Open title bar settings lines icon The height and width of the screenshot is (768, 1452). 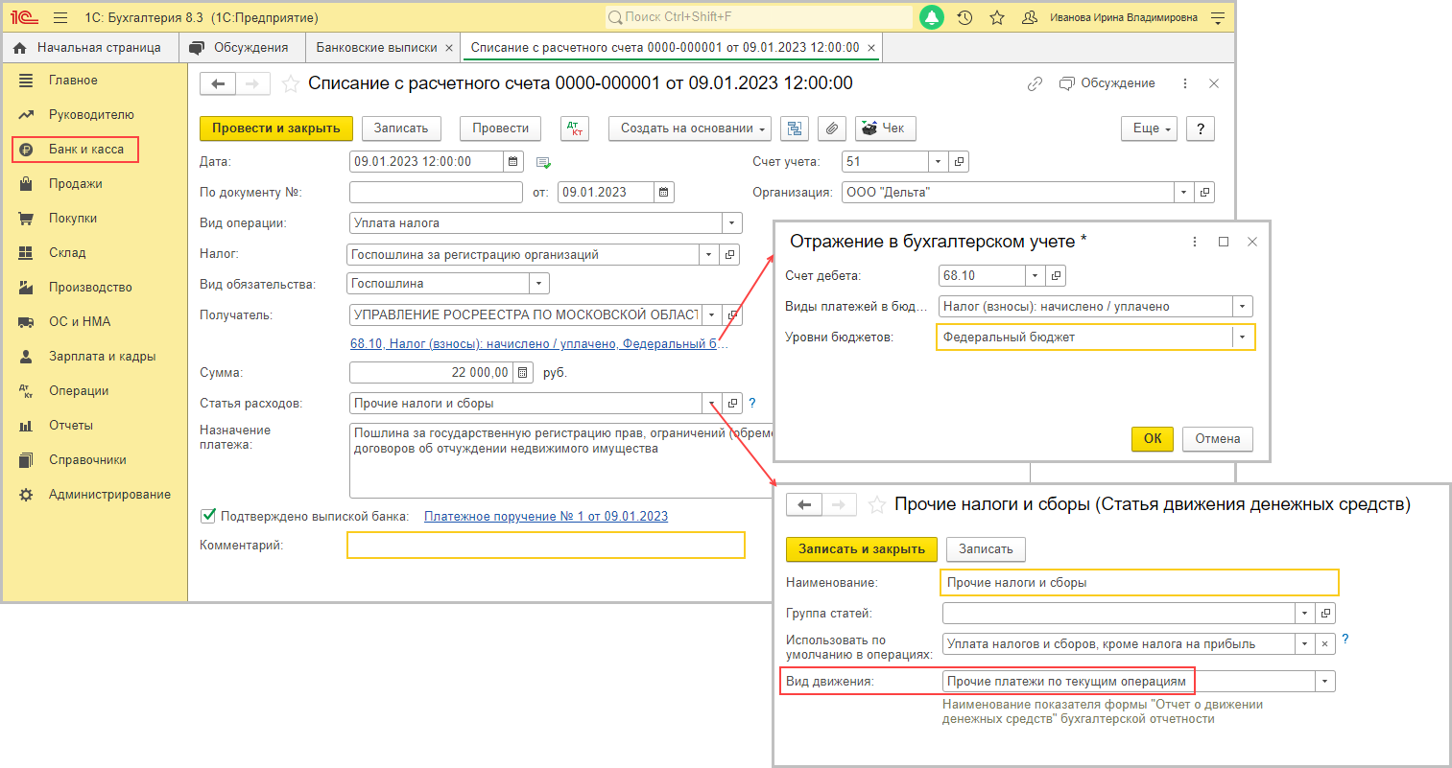(1218, 17)
